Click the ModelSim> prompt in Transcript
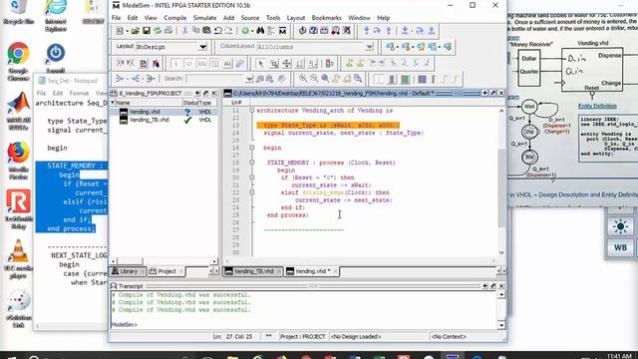The height and width of the screenshot is (359, 638). pos(124,325)
